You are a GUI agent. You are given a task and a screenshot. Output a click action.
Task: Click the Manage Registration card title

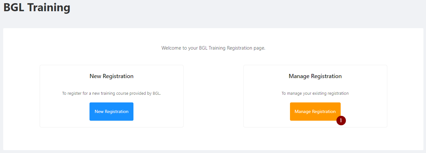(x=315, y=76)
